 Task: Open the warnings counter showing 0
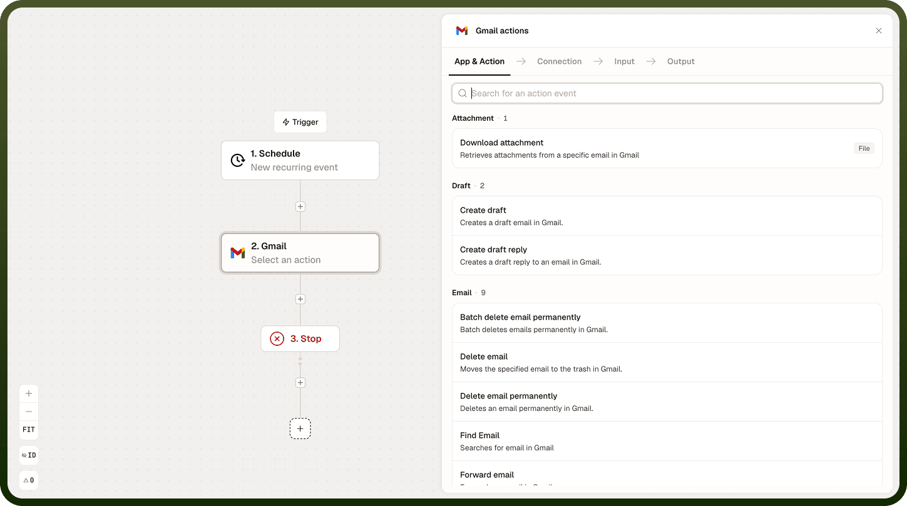coord(29,480)
